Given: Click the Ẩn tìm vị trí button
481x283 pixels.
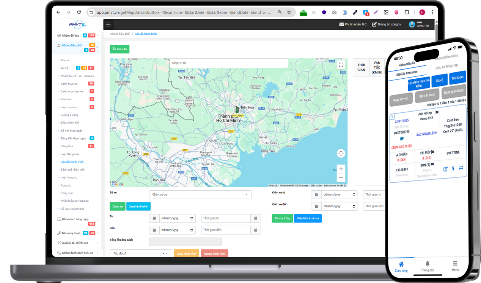Looking at the screenshot, I should pyautogui.click(x=119, y=49).
